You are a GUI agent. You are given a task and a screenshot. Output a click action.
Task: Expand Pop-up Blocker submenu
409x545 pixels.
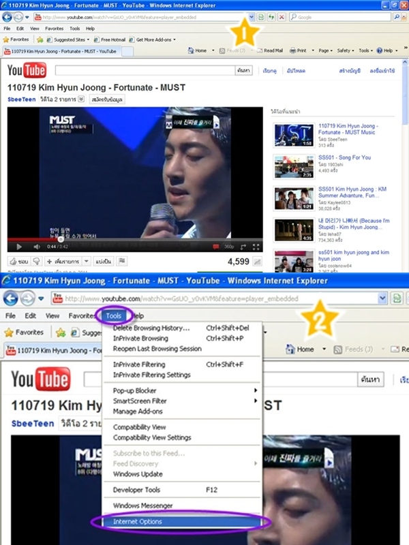coord(181,390)
